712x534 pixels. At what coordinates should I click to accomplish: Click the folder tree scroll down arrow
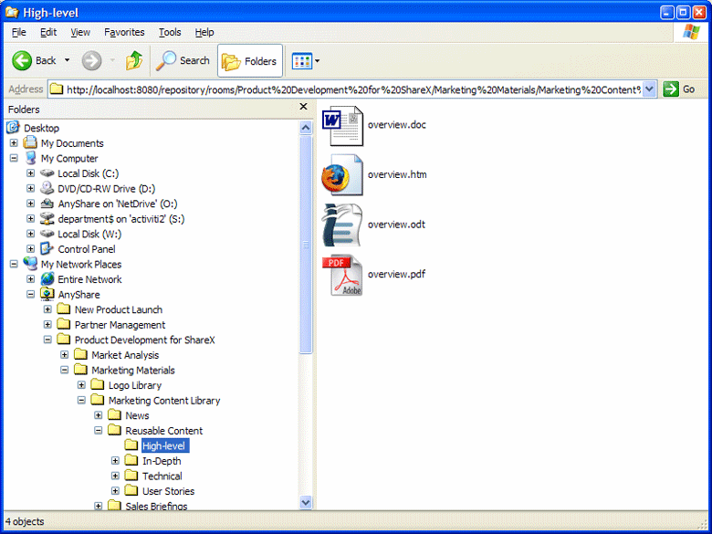(x=306, y=502)
